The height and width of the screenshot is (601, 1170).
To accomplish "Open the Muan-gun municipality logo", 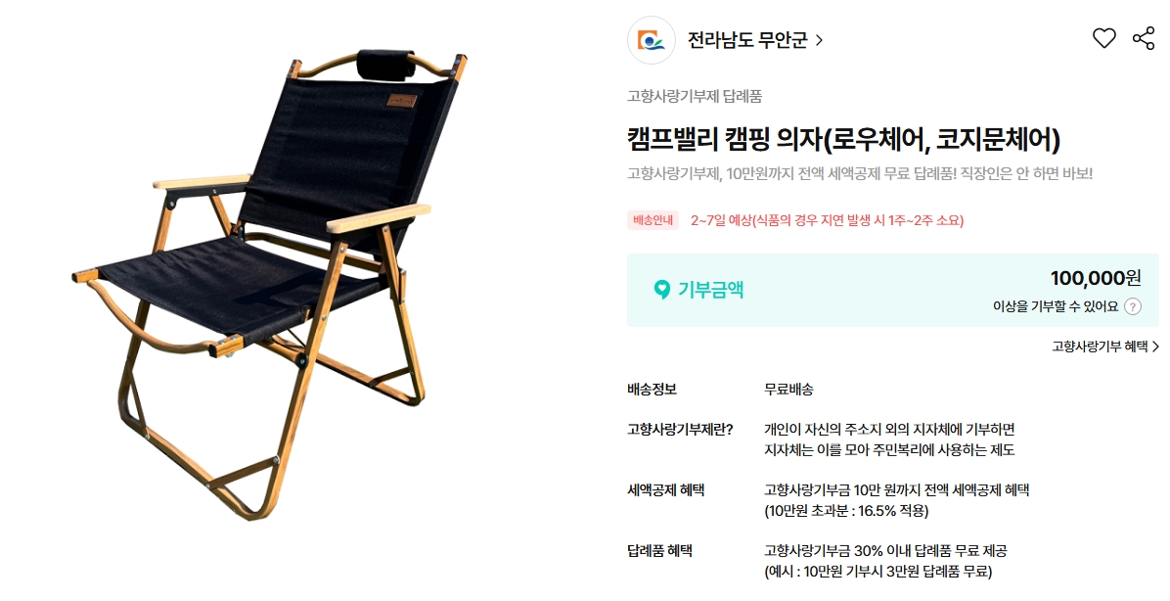I will pos(652,39).
